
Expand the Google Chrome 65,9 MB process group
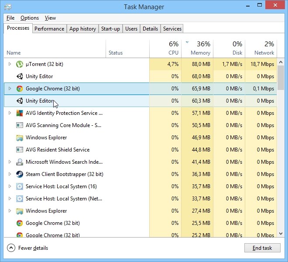10,89
